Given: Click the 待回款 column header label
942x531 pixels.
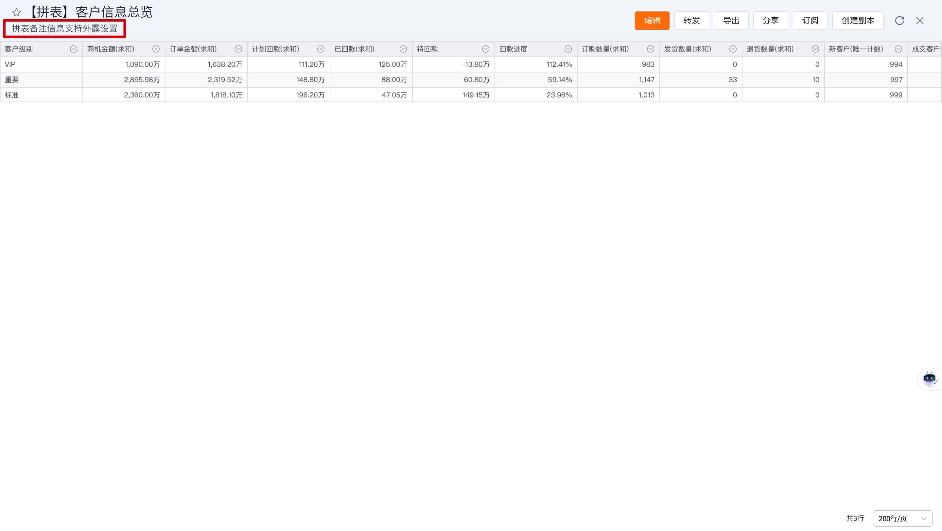Looking at the screenshot, I should pos(427,49).
